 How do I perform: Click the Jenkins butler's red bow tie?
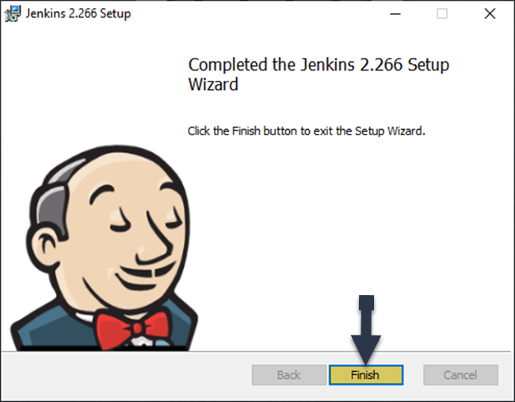pos(133,329)
